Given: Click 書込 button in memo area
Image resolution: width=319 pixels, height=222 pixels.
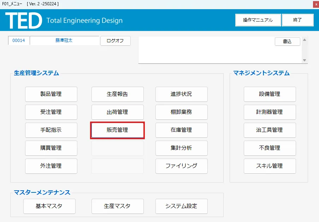Looking at the screenshot, I should tap(287, 41).
